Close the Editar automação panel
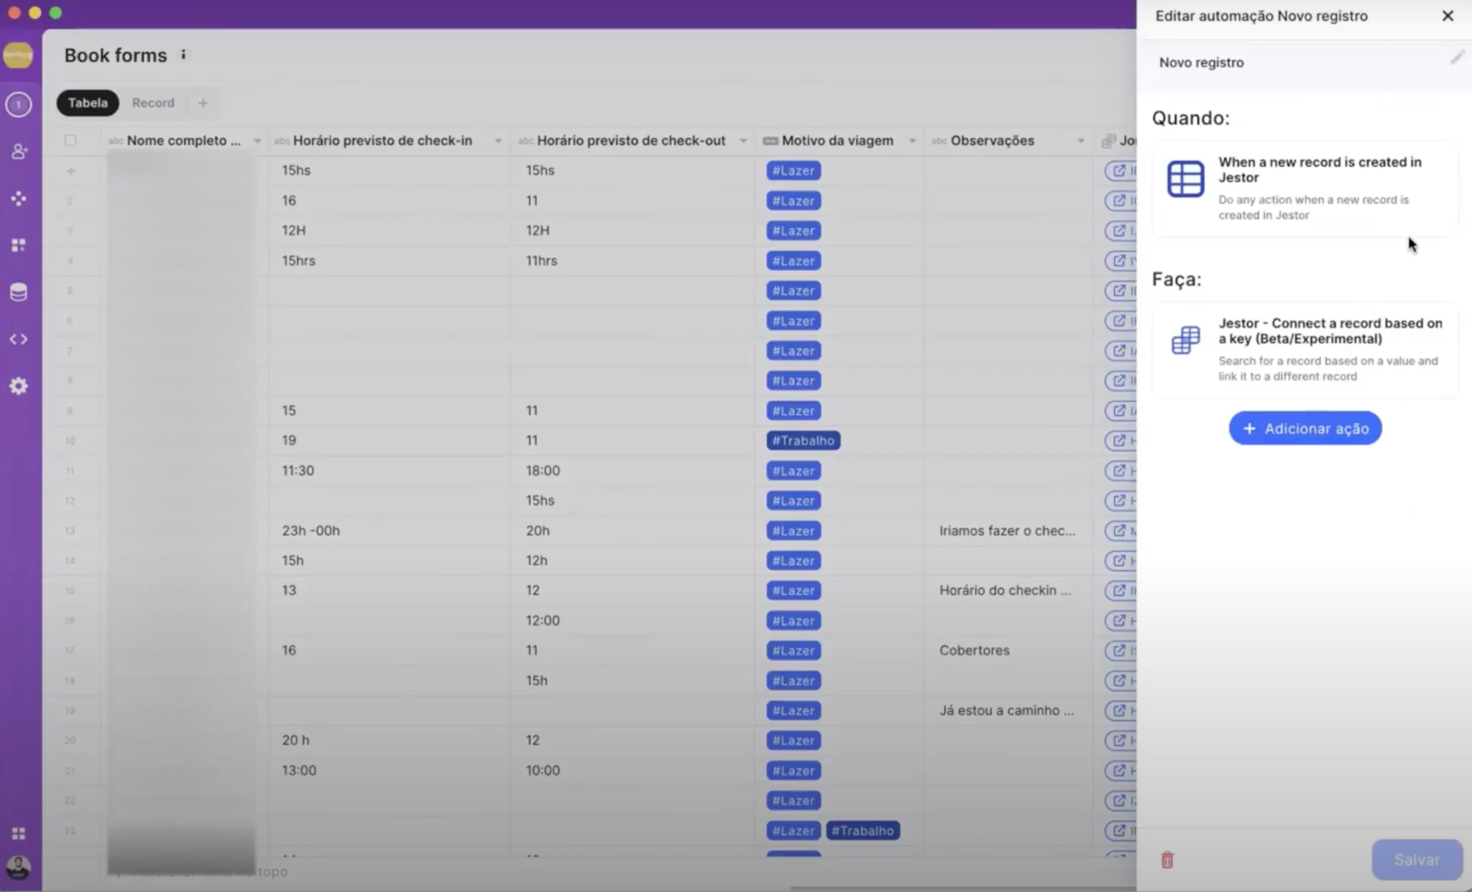1472x892 pixels. [1448, 16]
